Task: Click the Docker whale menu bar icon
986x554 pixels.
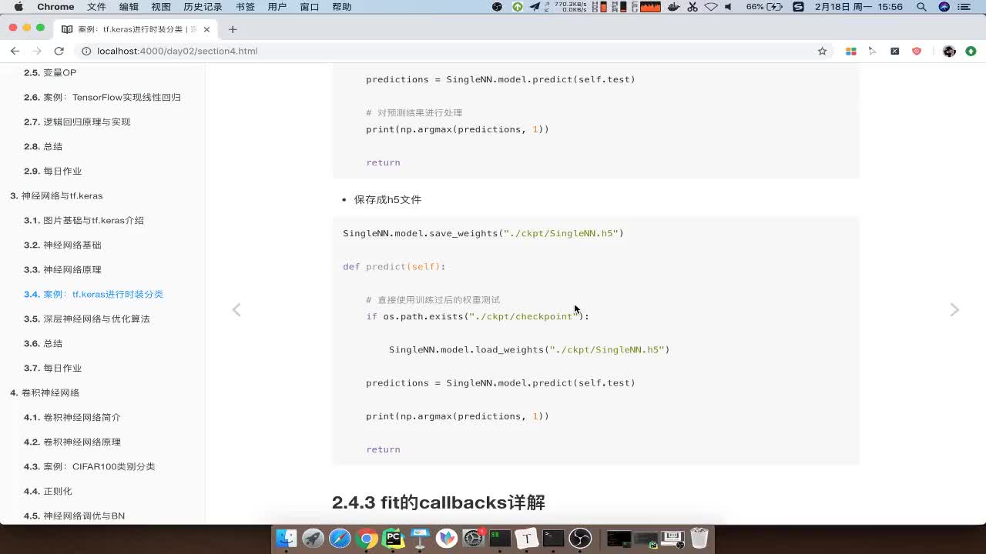Action: [674, 7]
